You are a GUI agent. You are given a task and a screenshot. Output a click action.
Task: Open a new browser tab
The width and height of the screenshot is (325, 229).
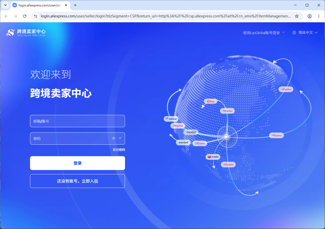75,5
